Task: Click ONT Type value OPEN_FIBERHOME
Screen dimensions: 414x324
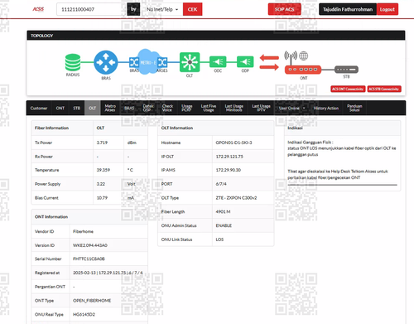Action: 92,301
